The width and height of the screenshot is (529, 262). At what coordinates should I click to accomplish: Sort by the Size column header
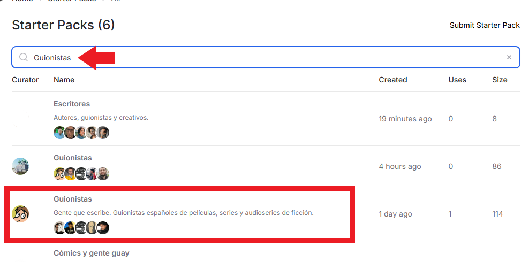pos(500,80)
